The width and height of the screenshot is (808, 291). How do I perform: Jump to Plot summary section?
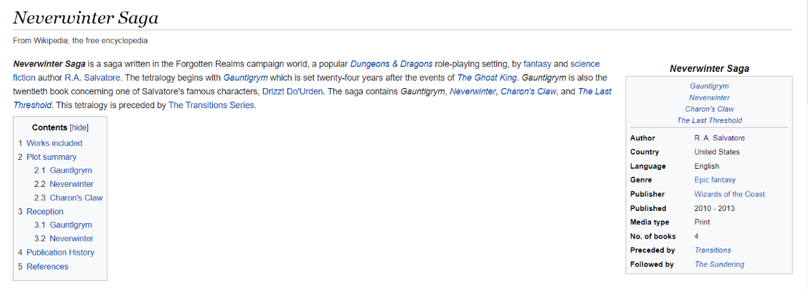coord(47,157)
